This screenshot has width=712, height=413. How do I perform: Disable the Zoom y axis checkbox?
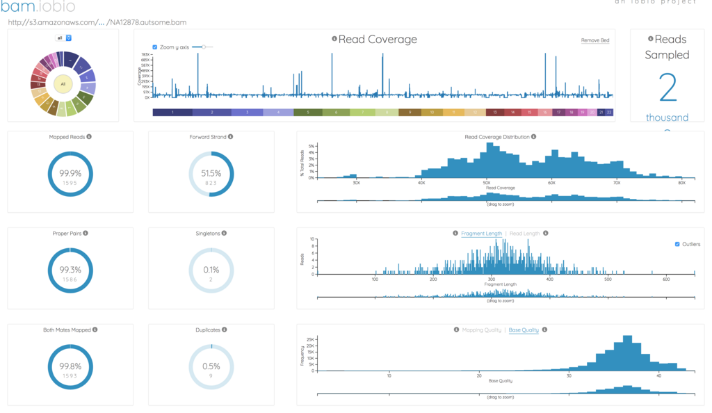click(x=154, y=47)
